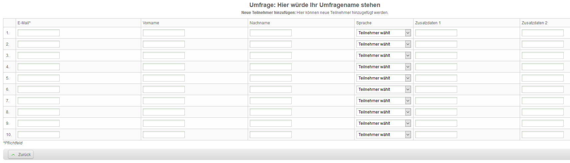Open the Sprache dropdown in row 10
The height and width of the screenshot is (163, 570).
pos(384,135)
